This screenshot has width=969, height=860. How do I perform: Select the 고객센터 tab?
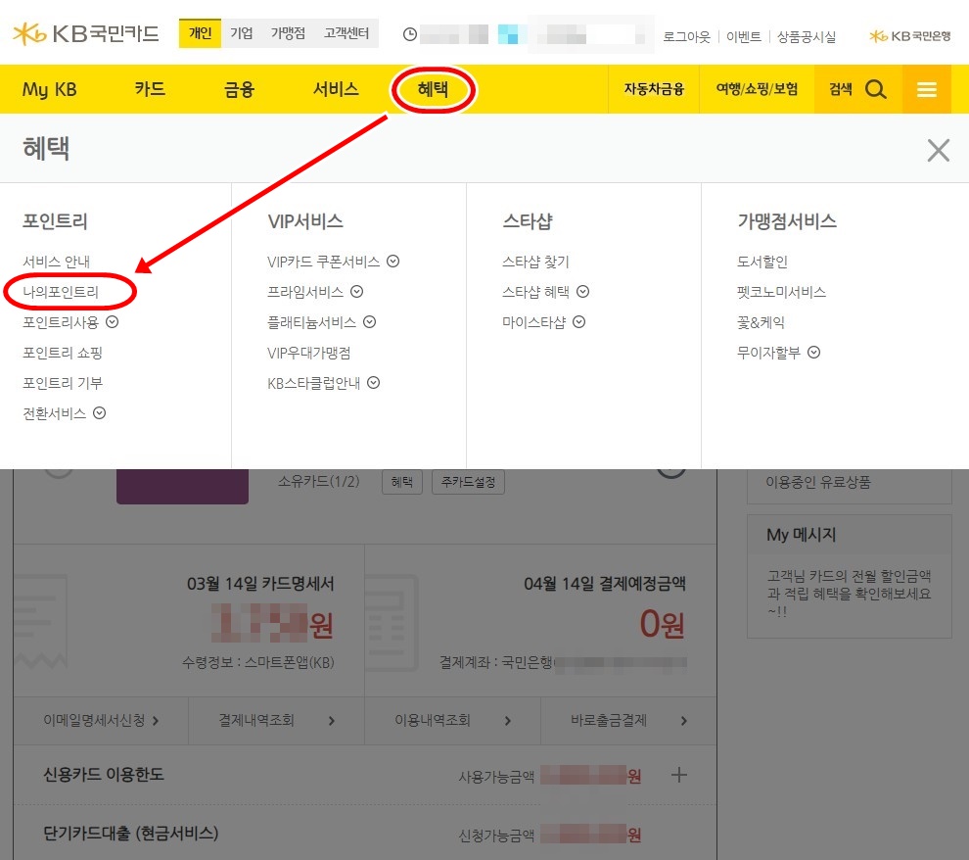coord(346,32)
